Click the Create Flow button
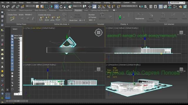 coord(12,19)
